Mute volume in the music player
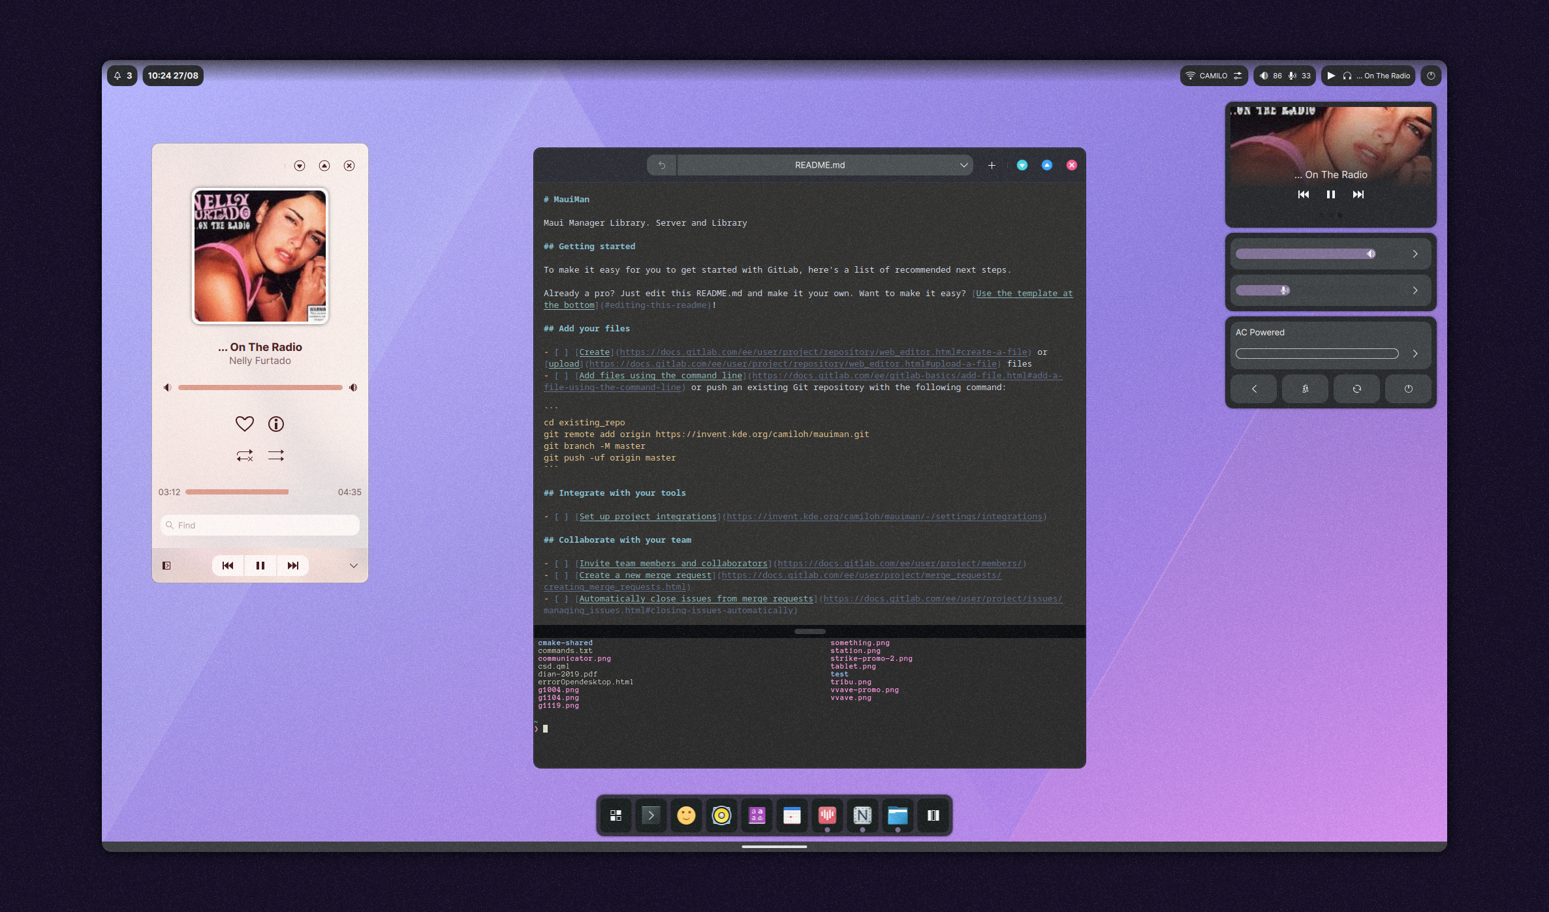The height and width of the screenshot is (912, 1549). (168, 388)
